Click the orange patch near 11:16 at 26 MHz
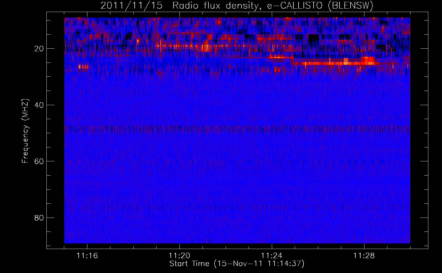442x273 pixels. click(84, 67)
